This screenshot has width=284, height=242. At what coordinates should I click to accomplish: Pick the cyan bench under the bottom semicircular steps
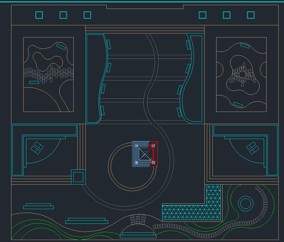138,235
